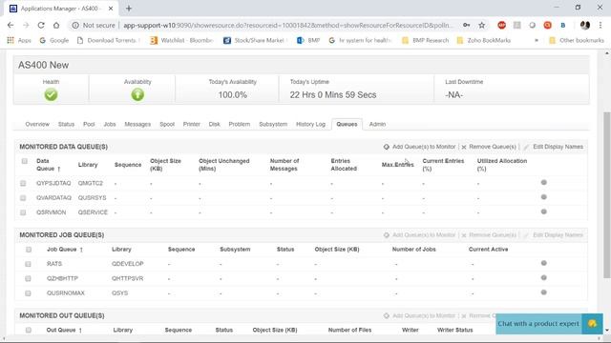Check the QYPSJDTAQ data queue checkbox
Screen dimensions: 611x343
(23, 183)
